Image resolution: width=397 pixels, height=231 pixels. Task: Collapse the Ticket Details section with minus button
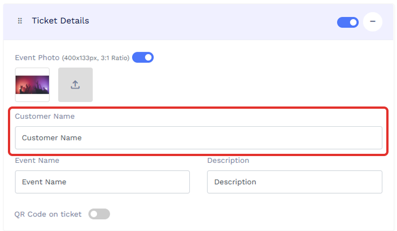pos(373,21)
